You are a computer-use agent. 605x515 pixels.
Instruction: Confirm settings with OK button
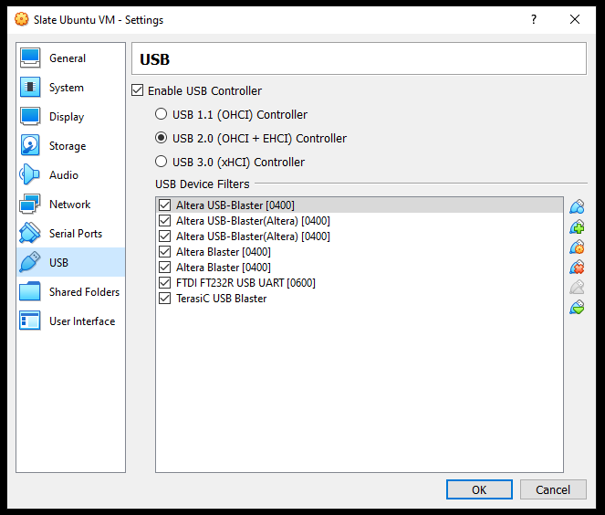[479, 489]
